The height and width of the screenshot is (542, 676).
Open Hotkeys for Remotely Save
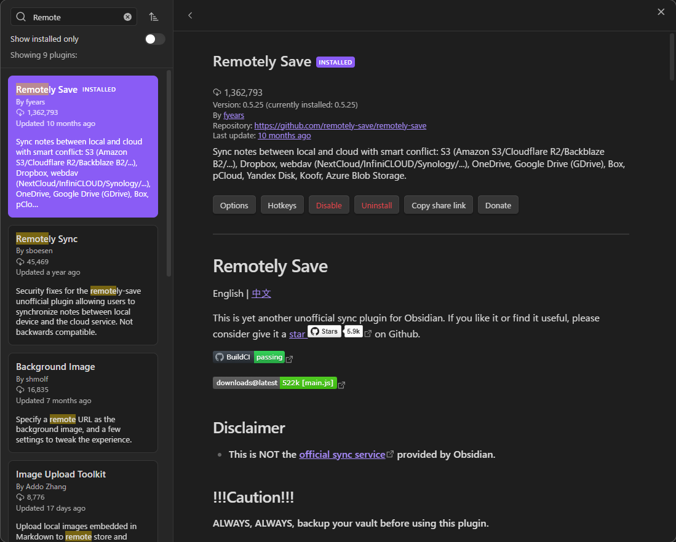pos(282,205)
